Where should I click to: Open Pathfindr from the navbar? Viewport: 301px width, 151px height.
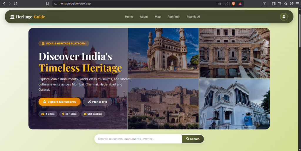[x=173, y=17]
